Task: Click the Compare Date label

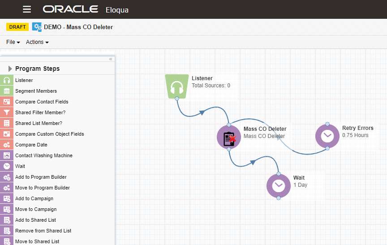Action: [x=31, y=145]
